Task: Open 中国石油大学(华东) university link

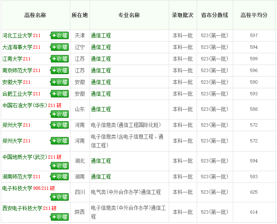Action: [25, 105]
